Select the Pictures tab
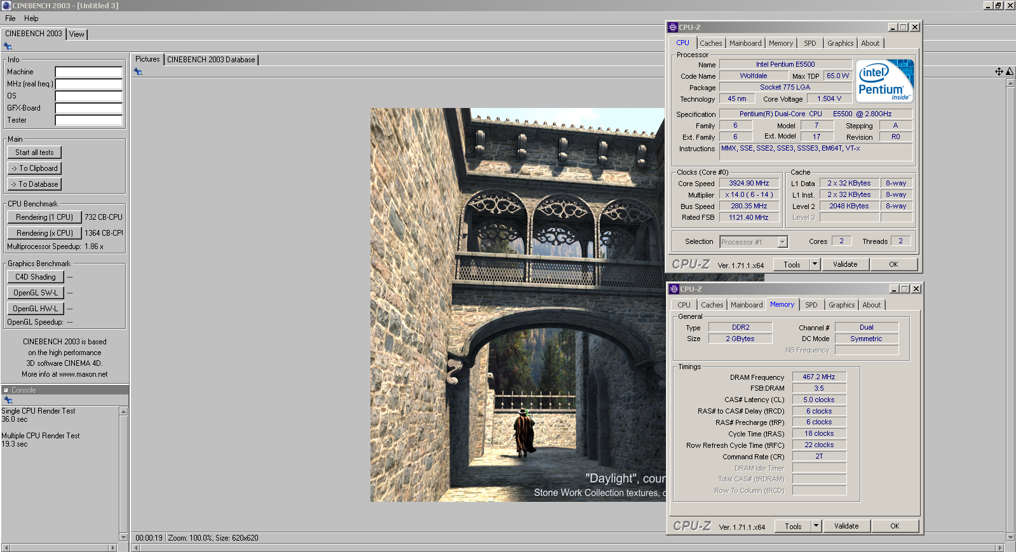Image resolution: width=1016 pixels, height=552 pixels. (147, 59)
